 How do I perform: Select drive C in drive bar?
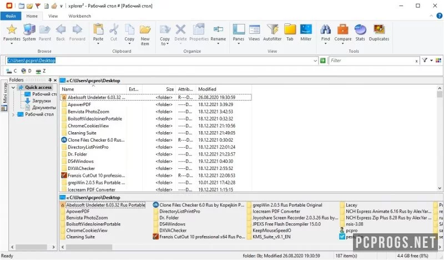pyautogui.click(x=11, y=71)
